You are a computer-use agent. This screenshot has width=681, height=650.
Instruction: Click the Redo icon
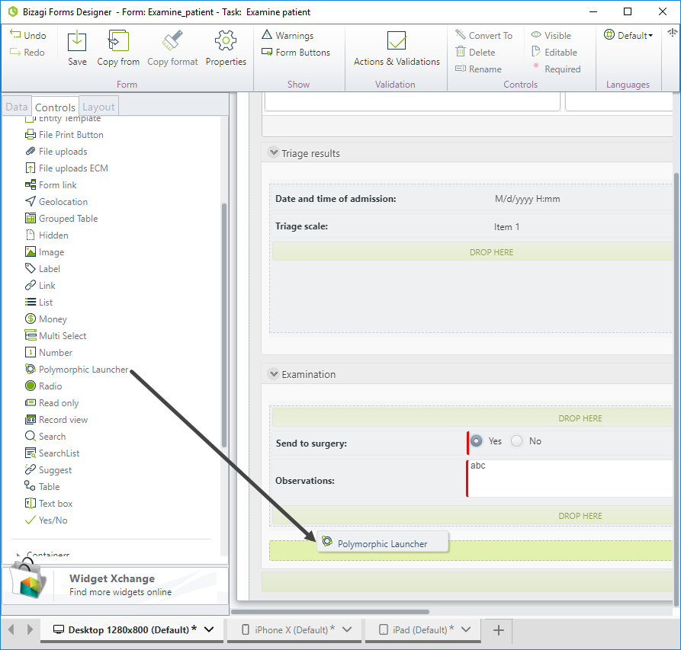[x=15, y=52]
